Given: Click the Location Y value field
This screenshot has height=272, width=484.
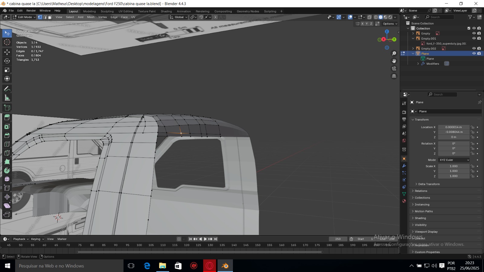Looking at the screenshot, I should click(454, 132).
